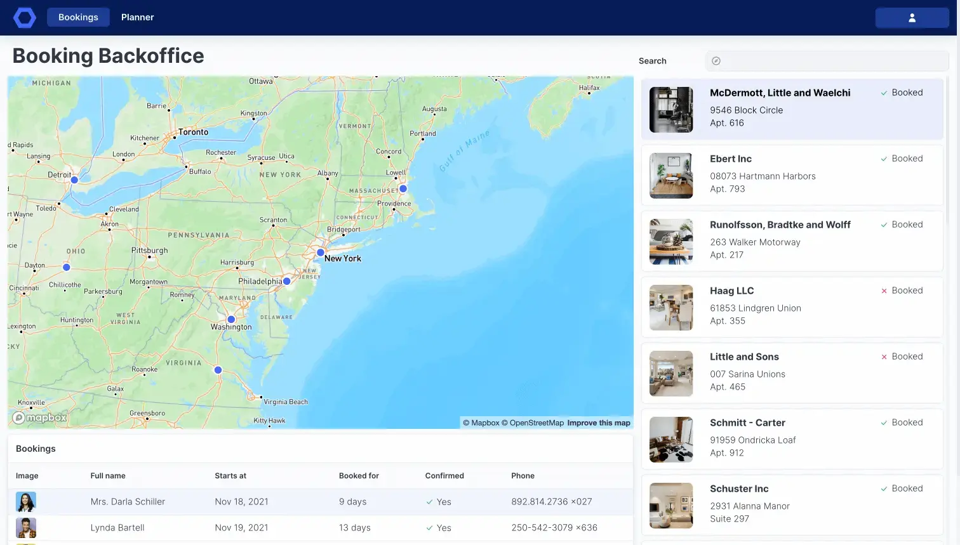Click the map marker at Philadelphia
The image size is (960, 545).
[x=287, y=281]
